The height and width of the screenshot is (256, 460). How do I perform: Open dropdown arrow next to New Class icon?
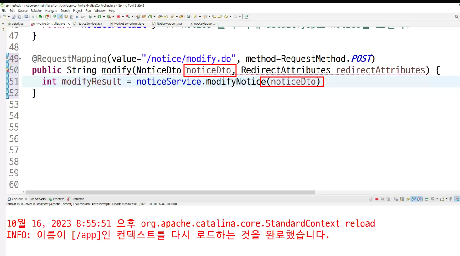tap(154, 17)
